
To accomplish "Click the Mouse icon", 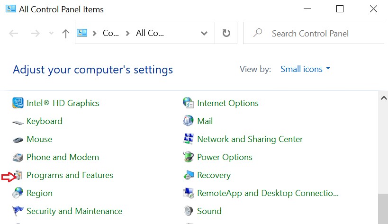I will (18, 140).
